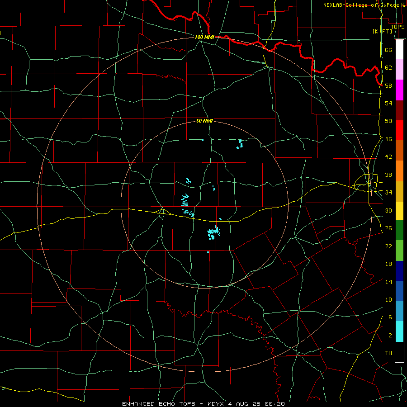Click the '58' scale value
This screenshot has height=407, width=407.
click(388, 85)
